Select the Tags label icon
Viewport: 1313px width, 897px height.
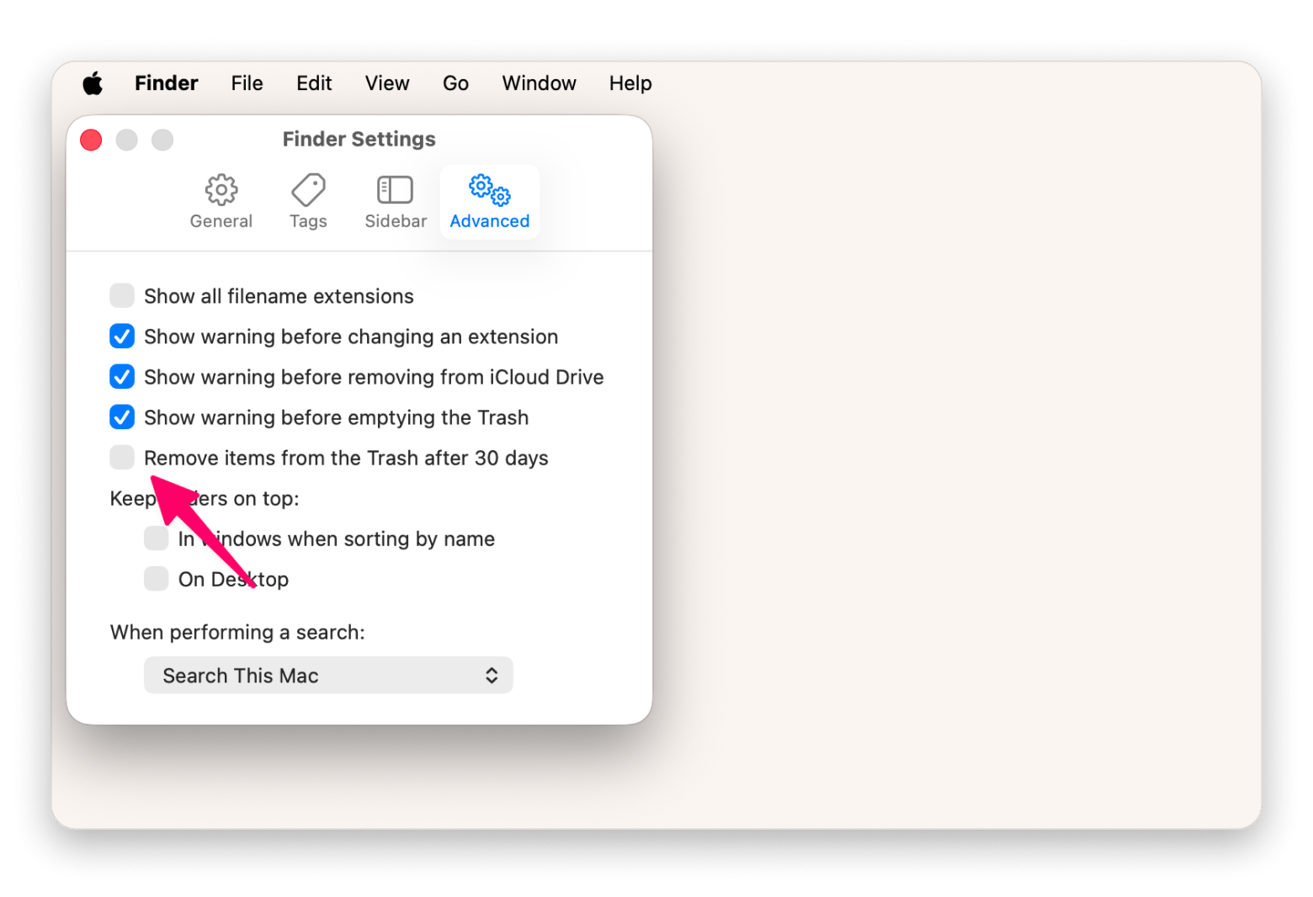308,190
